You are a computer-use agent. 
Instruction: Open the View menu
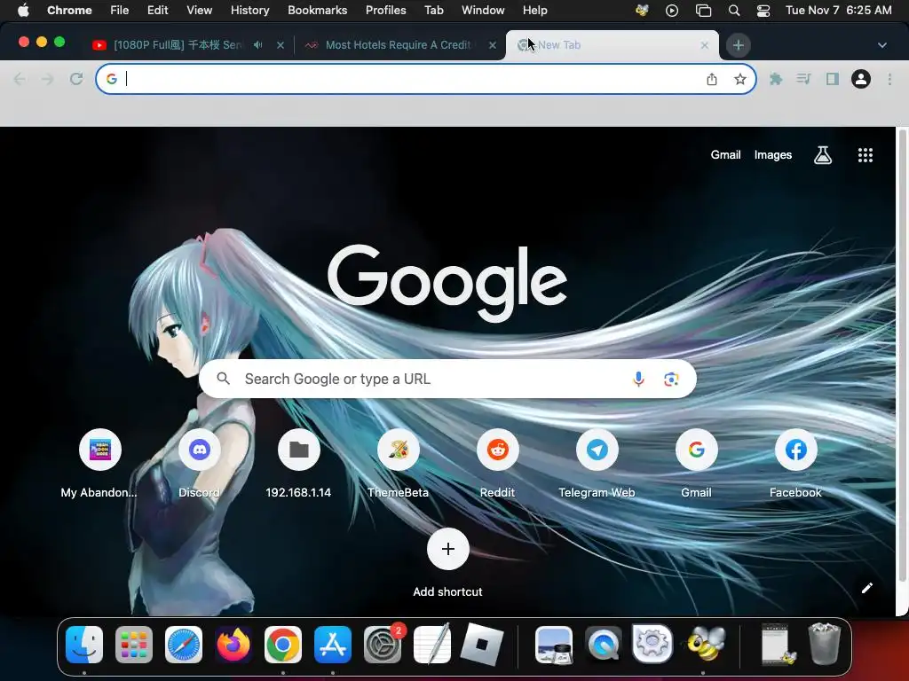(x=200, y=10)
